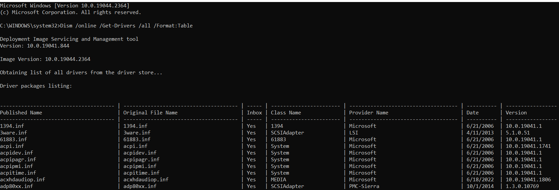
Task: Click the 'Inbox' column header
Action: [x=254, y=113]
